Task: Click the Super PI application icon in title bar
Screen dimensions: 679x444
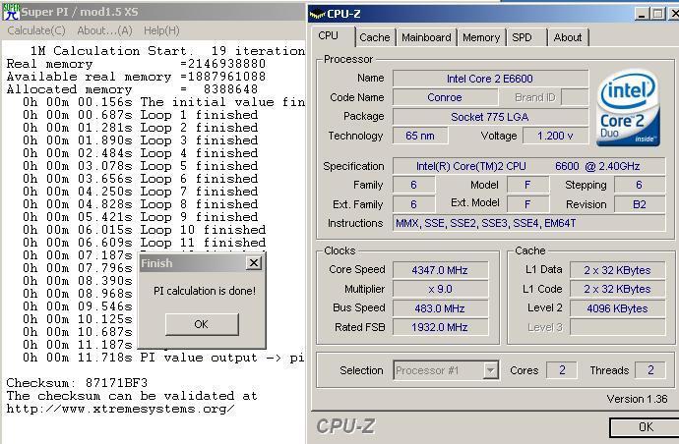Action: click(x=11, y=12)
